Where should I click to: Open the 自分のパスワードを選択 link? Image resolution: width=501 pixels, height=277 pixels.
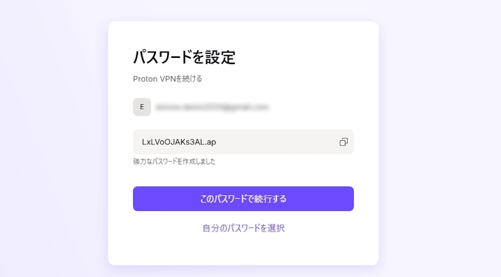244,228
